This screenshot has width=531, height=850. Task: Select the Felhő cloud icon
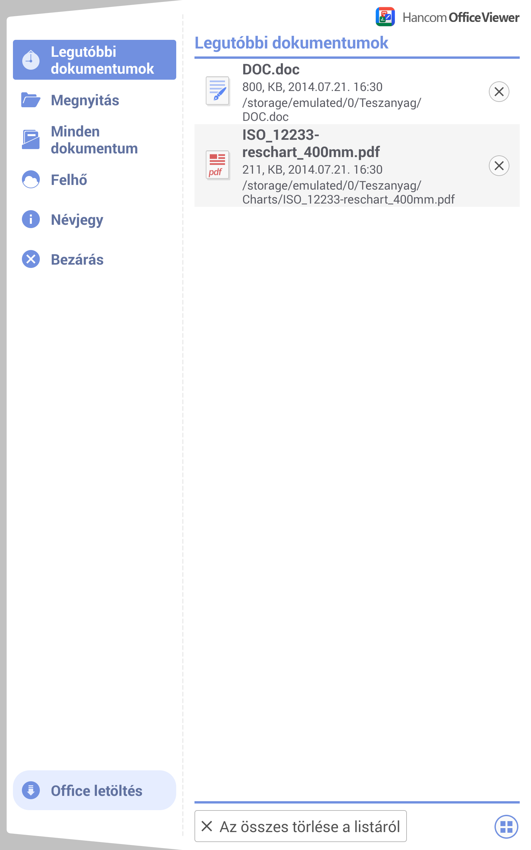[31, 180]
